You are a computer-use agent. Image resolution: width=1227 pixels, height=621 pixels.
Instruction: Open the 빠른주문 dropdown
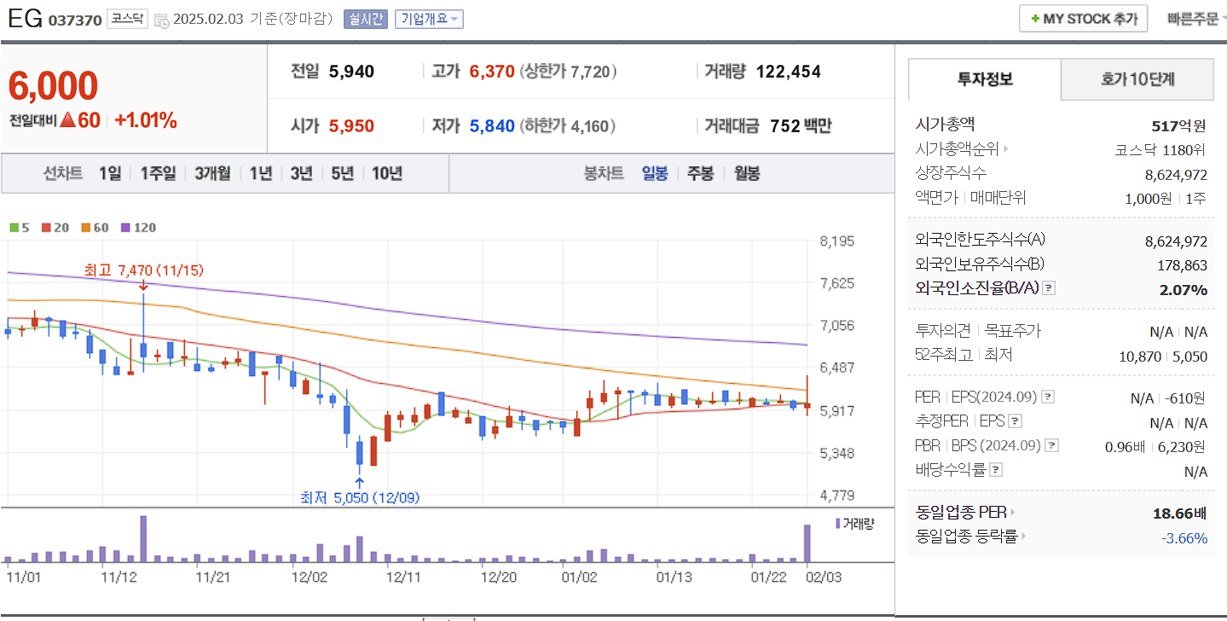pyautogui.click(x=1197, y=18)
